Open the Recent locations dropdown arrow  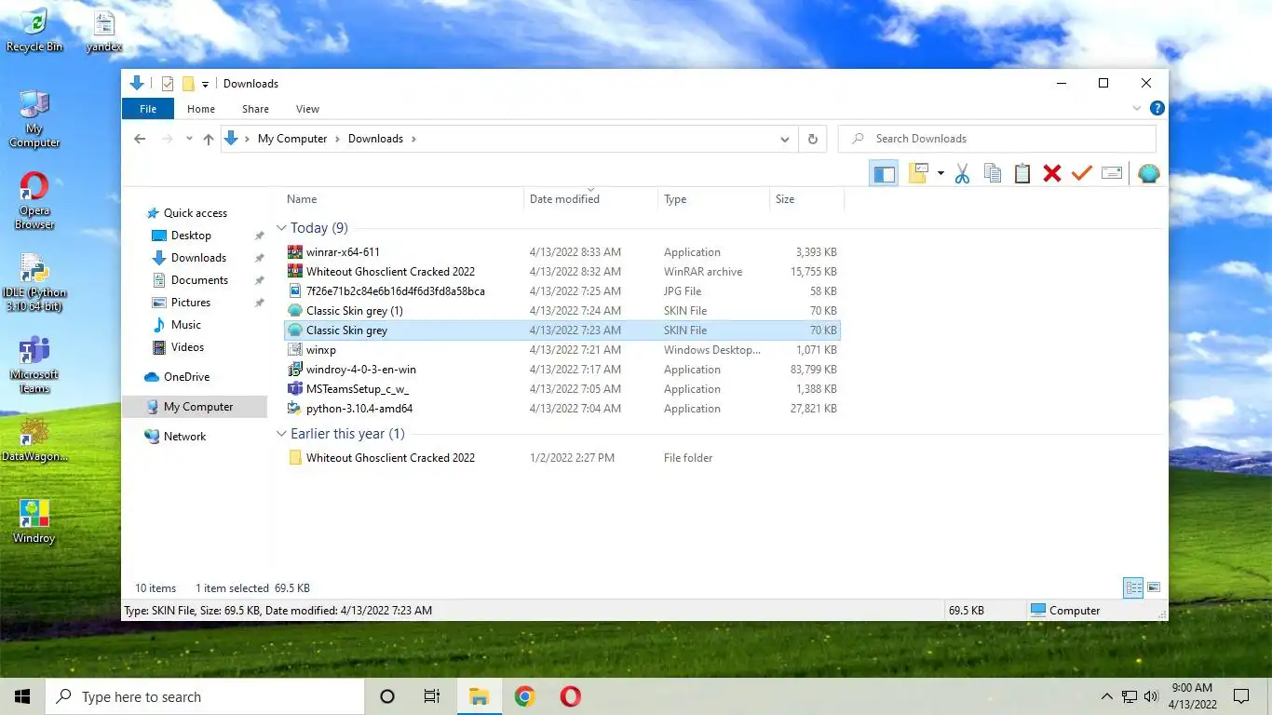coord(189,139)
